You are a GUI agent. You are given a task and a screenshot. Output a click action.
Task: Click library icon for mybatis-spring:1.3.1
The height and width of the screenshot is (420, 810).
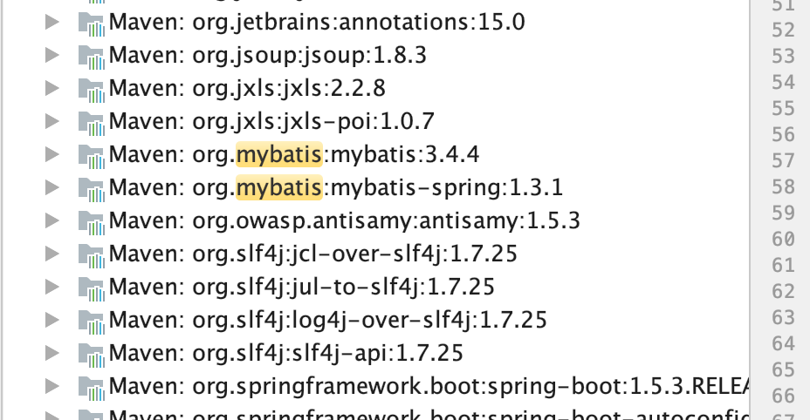tap(92, 189)
